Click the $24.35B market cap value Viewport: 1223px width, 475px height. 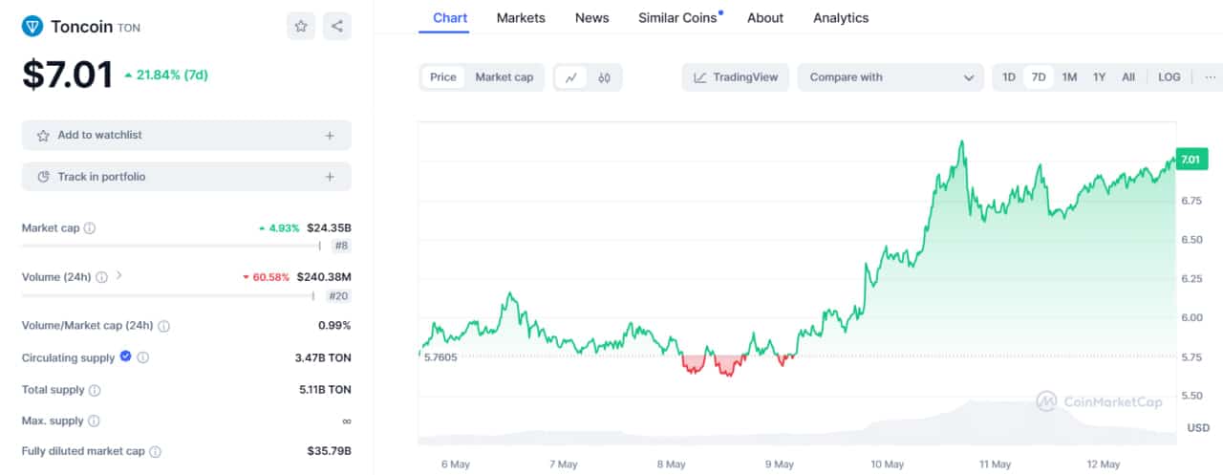pyautogui.click(x=329, y=228)
